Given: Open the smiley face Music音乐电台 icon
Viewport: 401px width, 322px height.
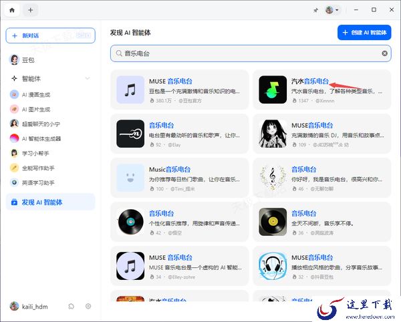Looking at the screenshot, I should point(130,178).
